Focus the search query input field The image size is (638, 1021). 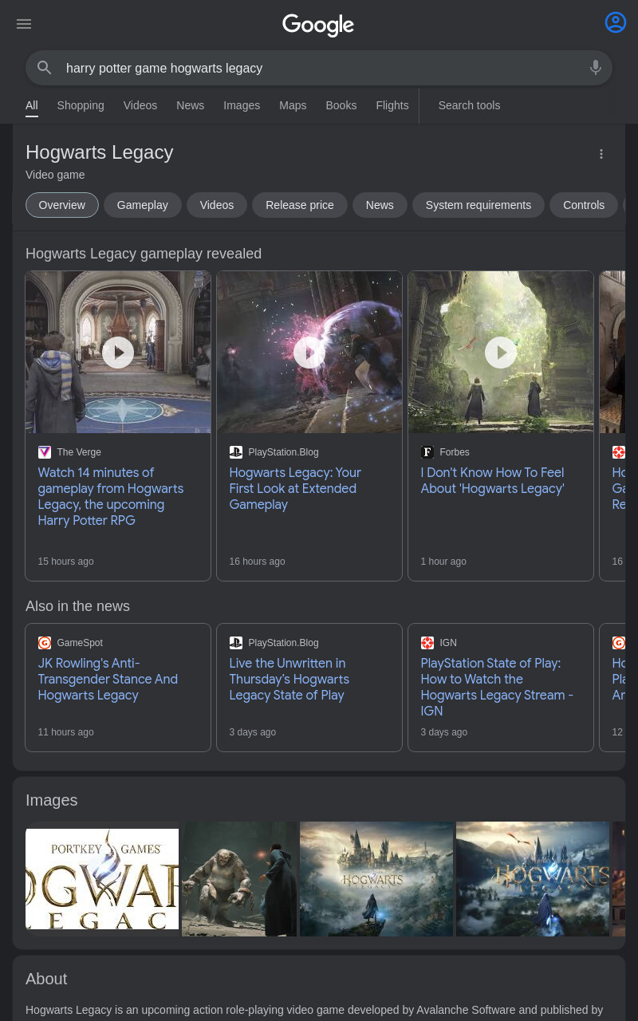click(319, 68)
